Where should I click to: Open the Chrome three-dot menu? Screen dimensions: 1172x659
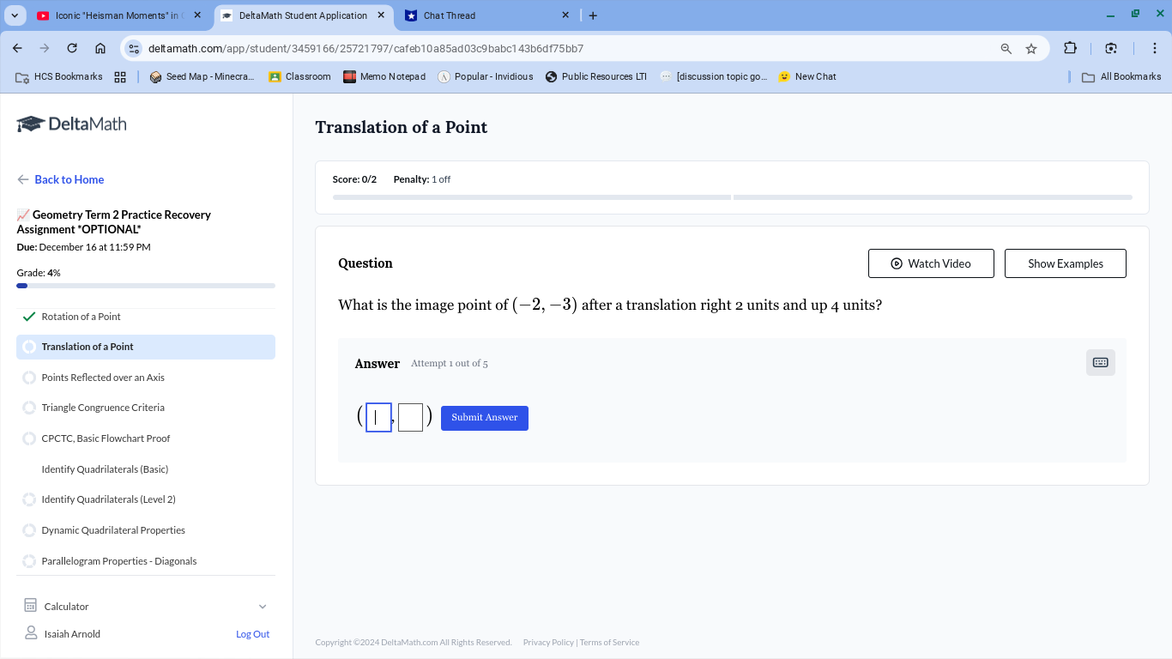pyautogui.click(x=1155, y=48)
